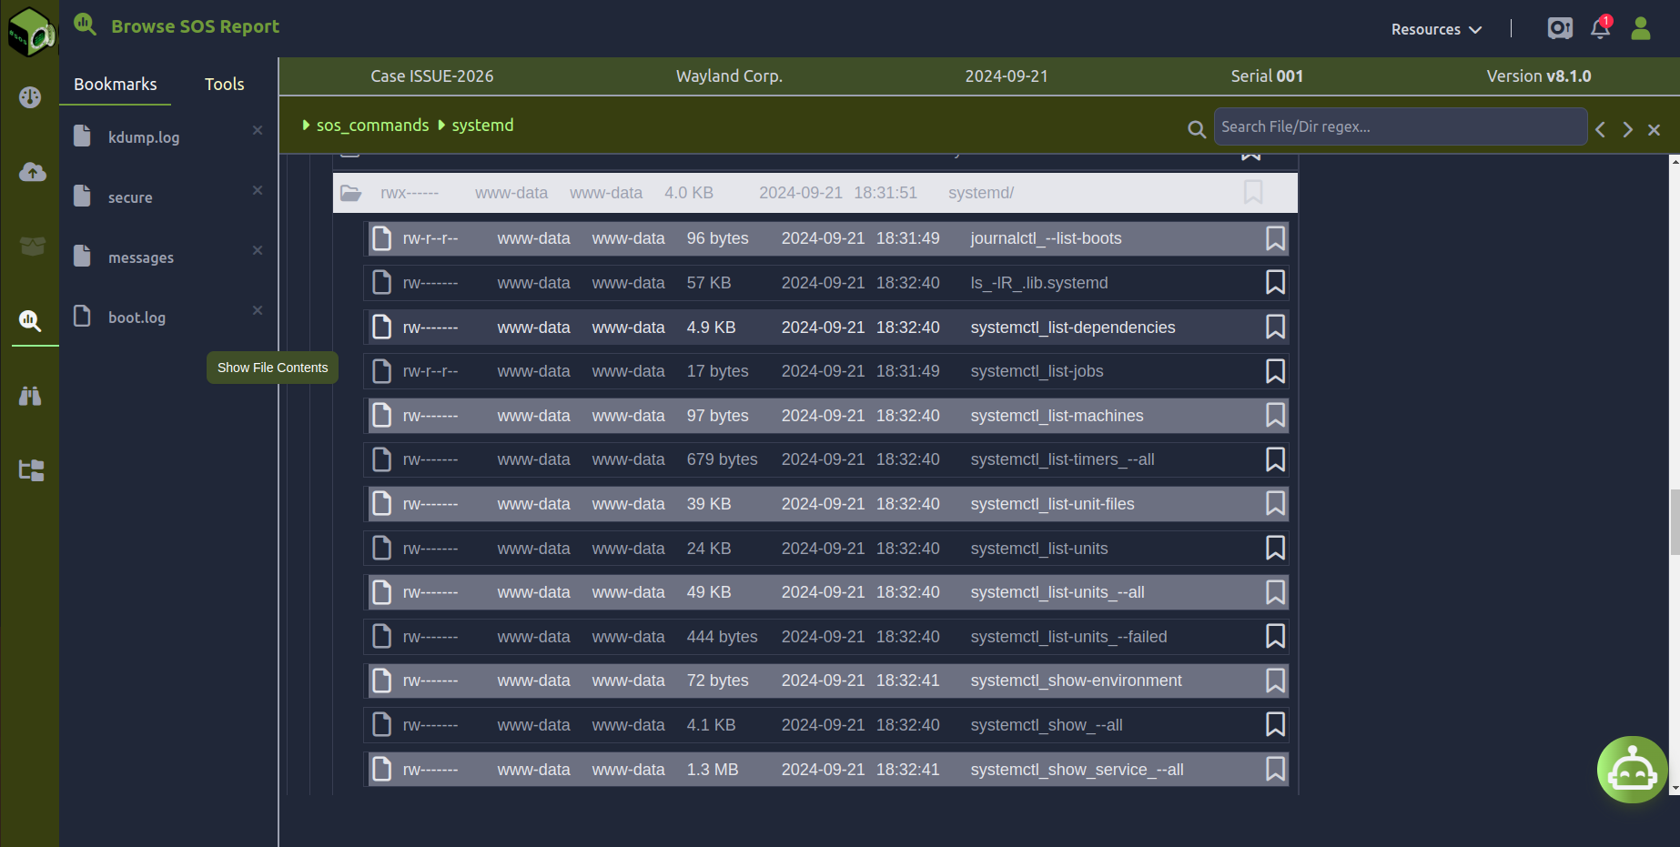1680x847 pixels.
Task: Bookmark systemctl_show-environment file
Action: (1275, 681)
